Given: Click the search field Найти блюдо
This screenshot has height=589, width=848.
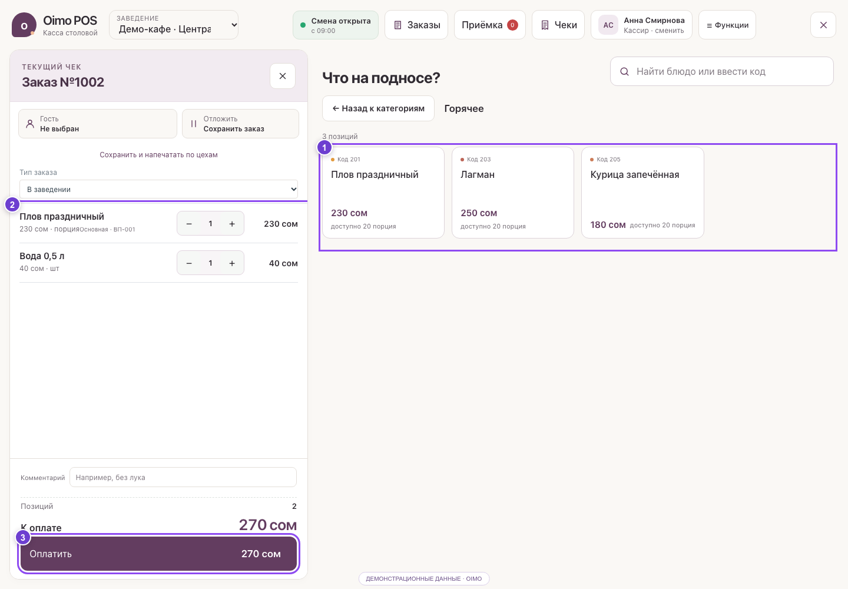Looking at the screenshot, I should click(722, 71).
